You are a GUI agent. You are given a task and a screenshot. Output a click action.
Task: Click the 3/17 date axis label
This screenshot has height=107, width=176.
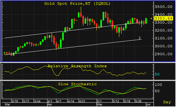click(26, 101)
